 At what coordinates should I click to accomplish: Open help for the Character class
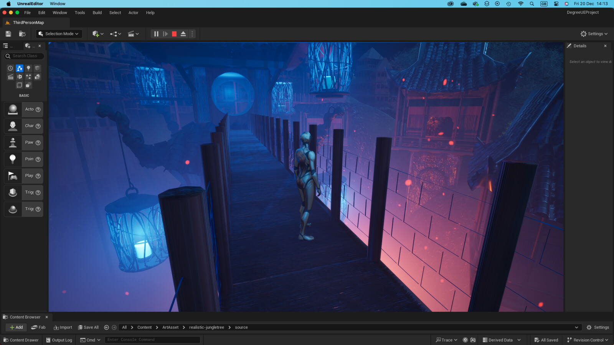[x=38, y=126]
